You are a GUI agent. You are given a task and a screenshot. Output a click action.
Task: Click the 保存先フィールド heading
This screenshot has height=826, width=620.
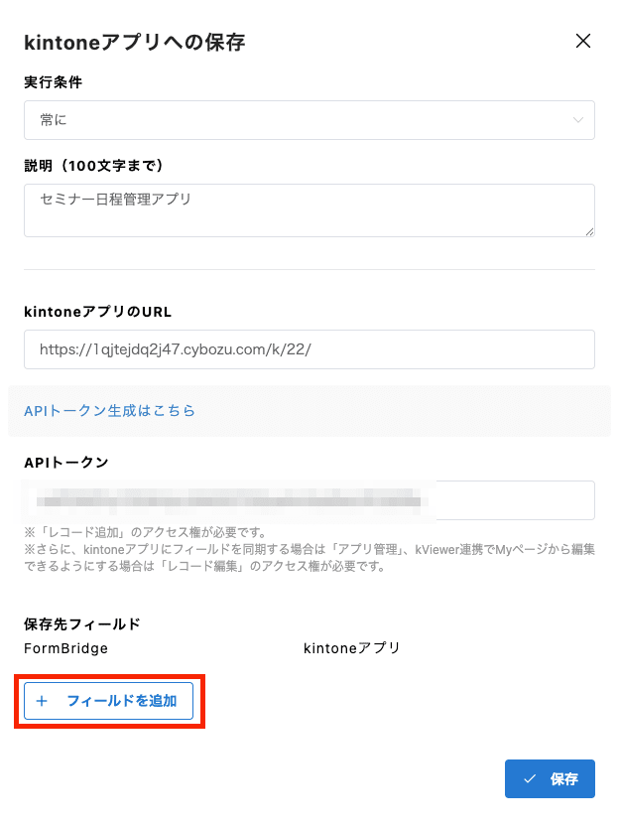[81, 624]
